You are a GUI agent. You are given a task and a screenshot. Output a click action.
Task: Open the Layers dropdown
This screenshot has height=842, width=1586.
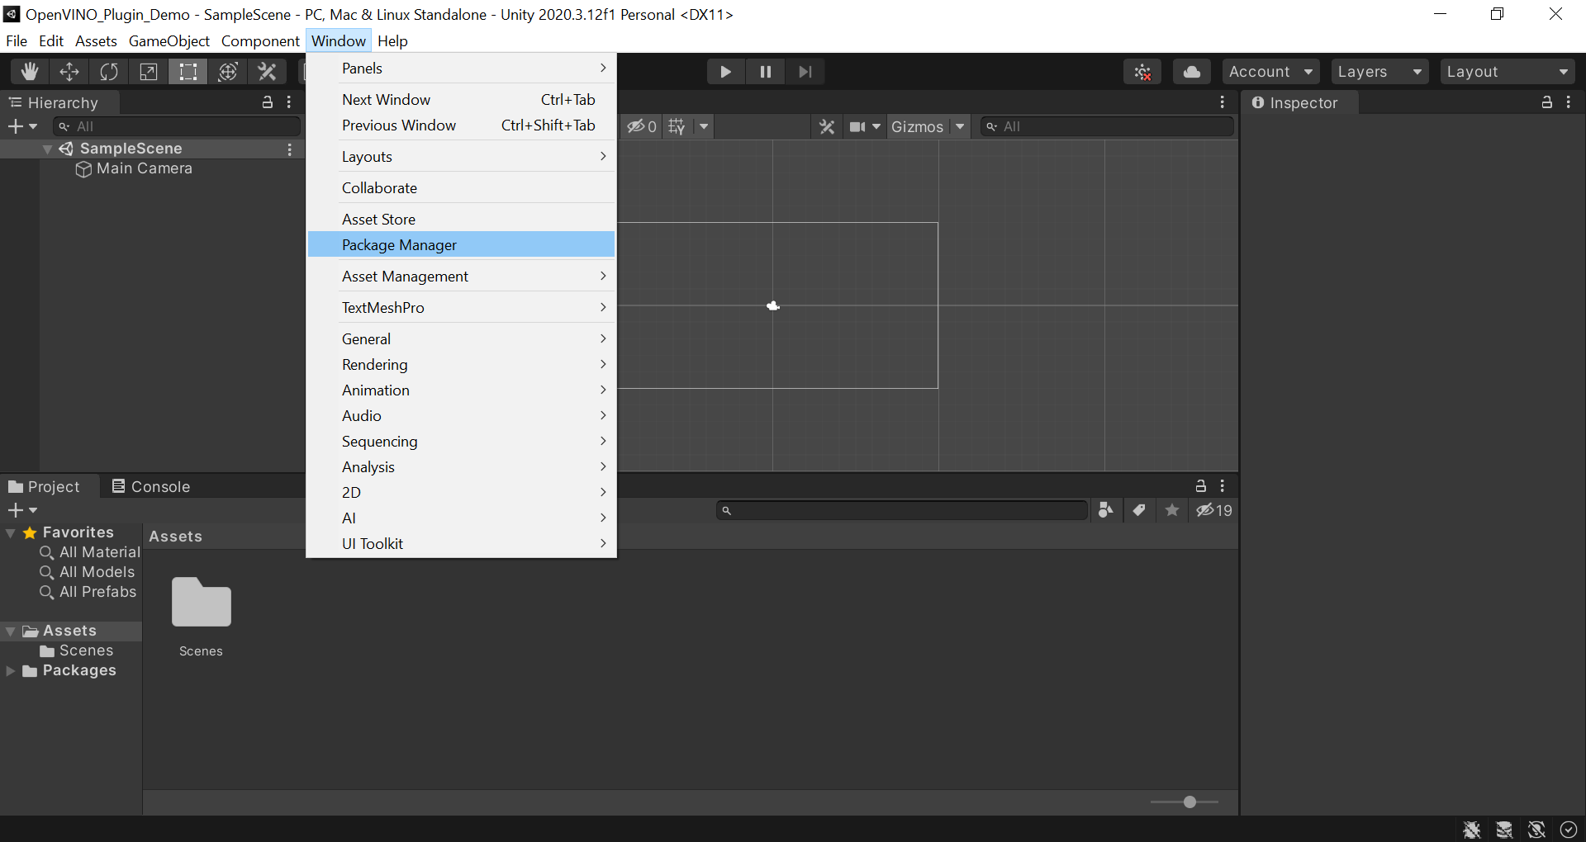[x=1379, y=72]
